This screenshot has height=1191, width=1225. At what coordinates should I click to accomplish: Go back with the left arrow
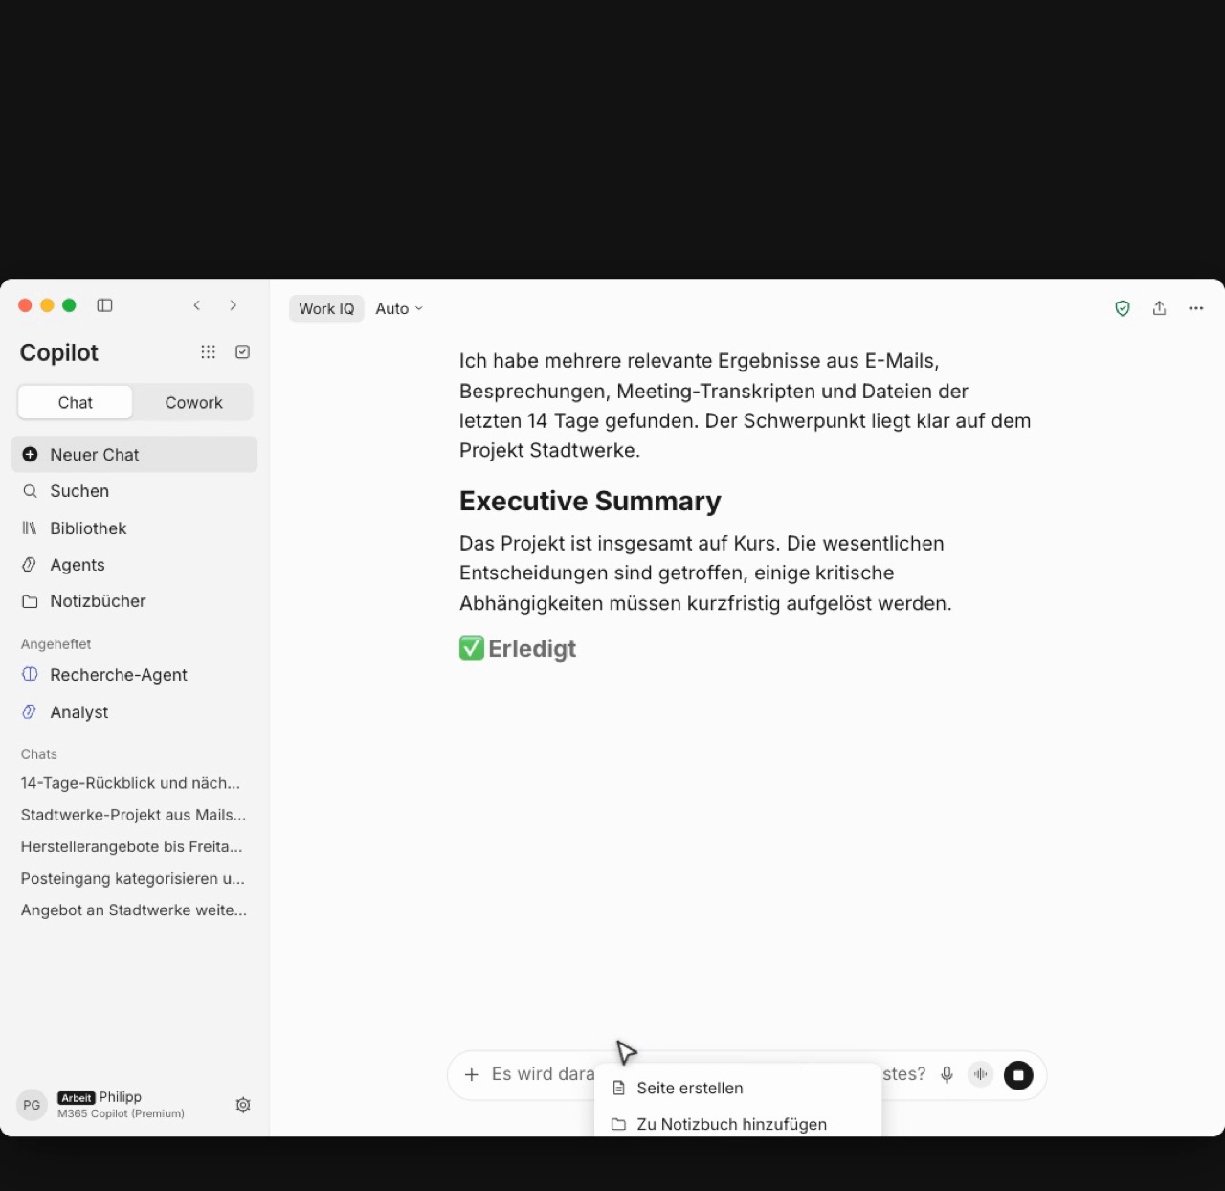click(x=197, y=305)
